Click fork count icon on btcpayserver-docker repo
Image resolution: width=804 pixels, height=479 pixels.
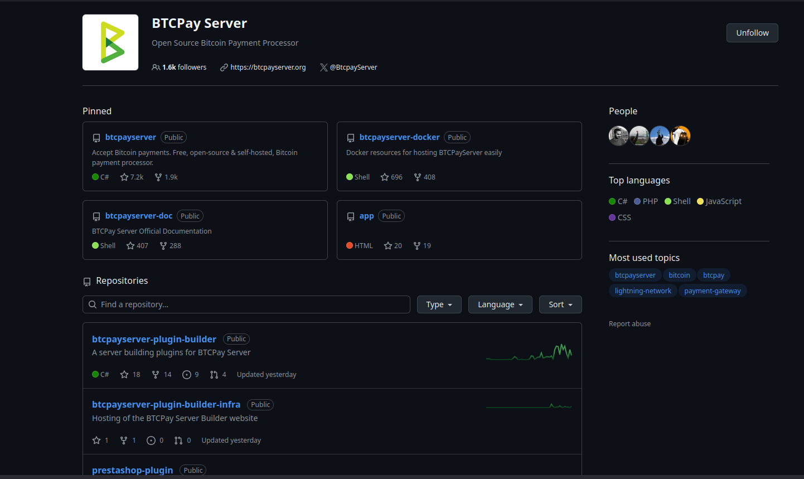(x=417, y=177)
